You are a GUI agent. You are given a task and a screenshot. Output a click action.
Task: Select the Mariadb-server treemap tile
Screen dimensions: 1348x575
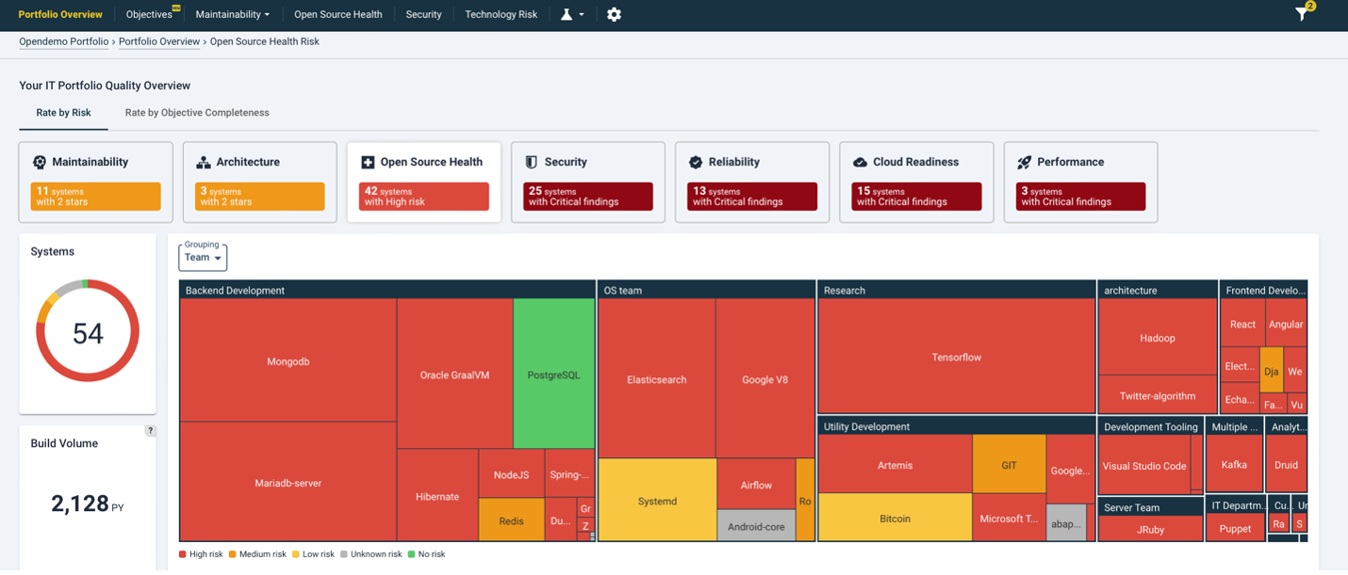pyautogui.click(x=288, y=482)
